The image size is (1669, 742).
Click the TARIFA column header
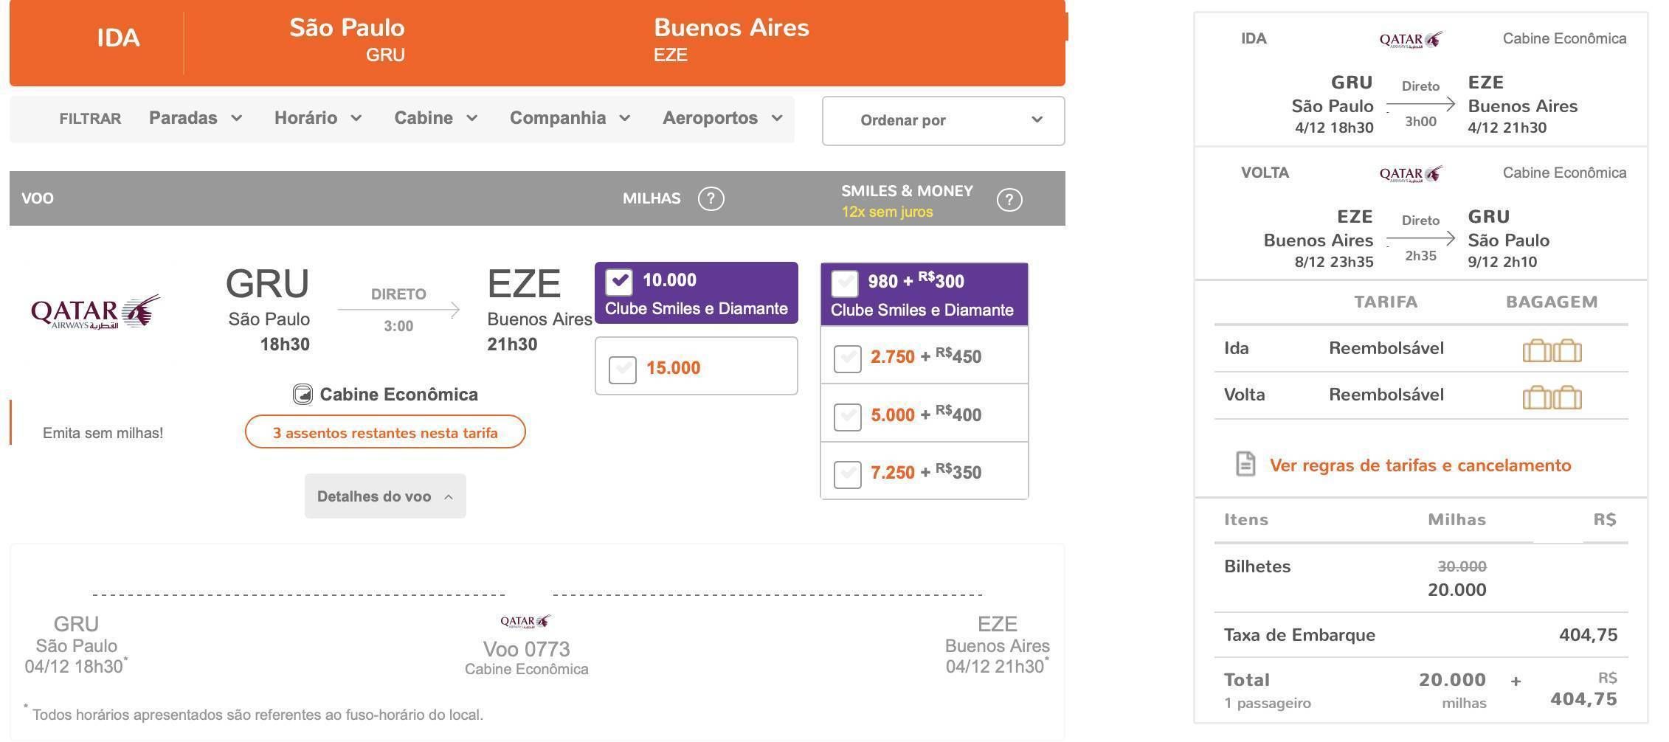click(x=1386, y=302)
